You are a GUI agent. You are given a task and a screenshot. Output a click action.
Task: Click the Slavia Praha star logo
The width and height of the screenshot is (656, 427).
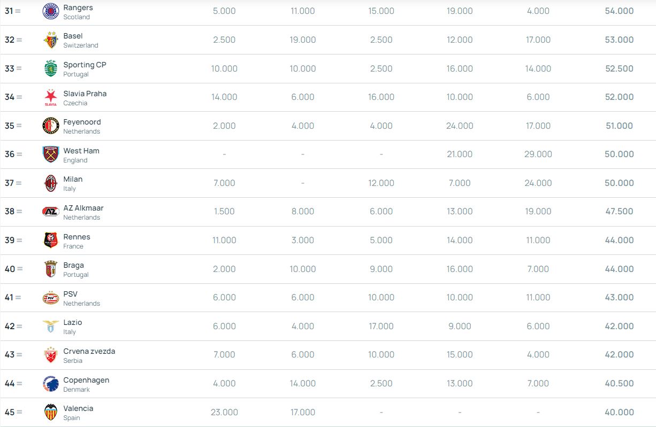point(51,97)
